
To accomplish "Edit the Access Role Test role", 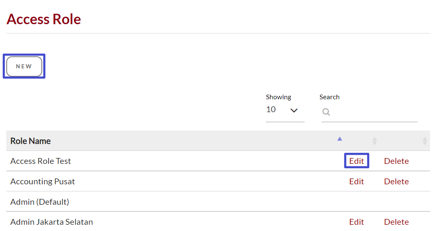I will [x=356, y=161].
